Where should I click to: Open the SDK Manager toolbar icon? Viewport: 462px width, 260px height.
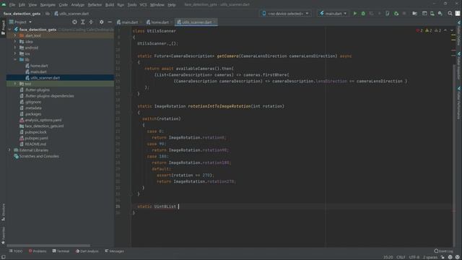(440, 14)
